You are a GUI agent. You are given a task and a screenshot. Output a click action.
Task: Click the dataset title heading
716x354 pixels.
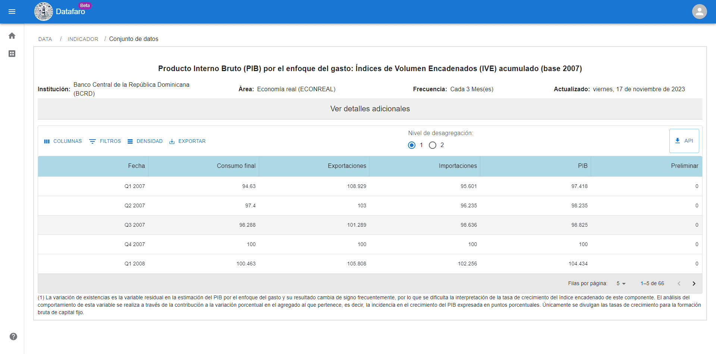coord(370,68)
